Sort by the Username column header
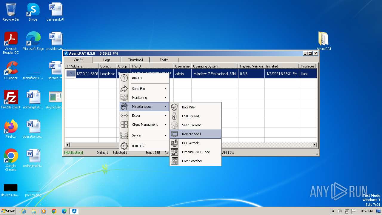 [x=182, y=66]
